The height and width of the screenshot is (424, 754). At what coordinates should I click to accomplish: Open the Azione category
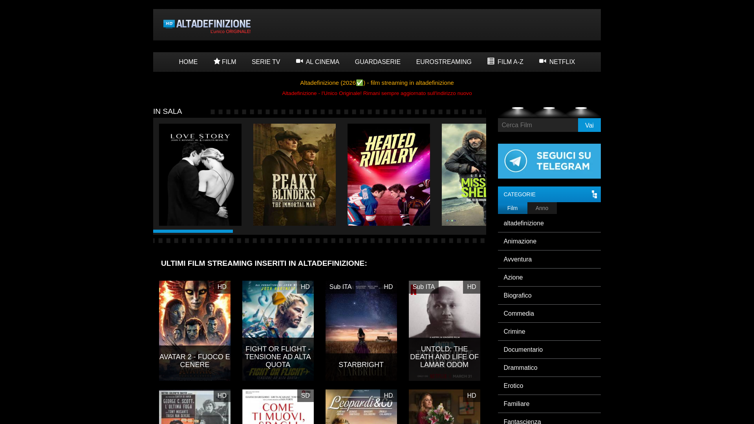tap(549, 278)
